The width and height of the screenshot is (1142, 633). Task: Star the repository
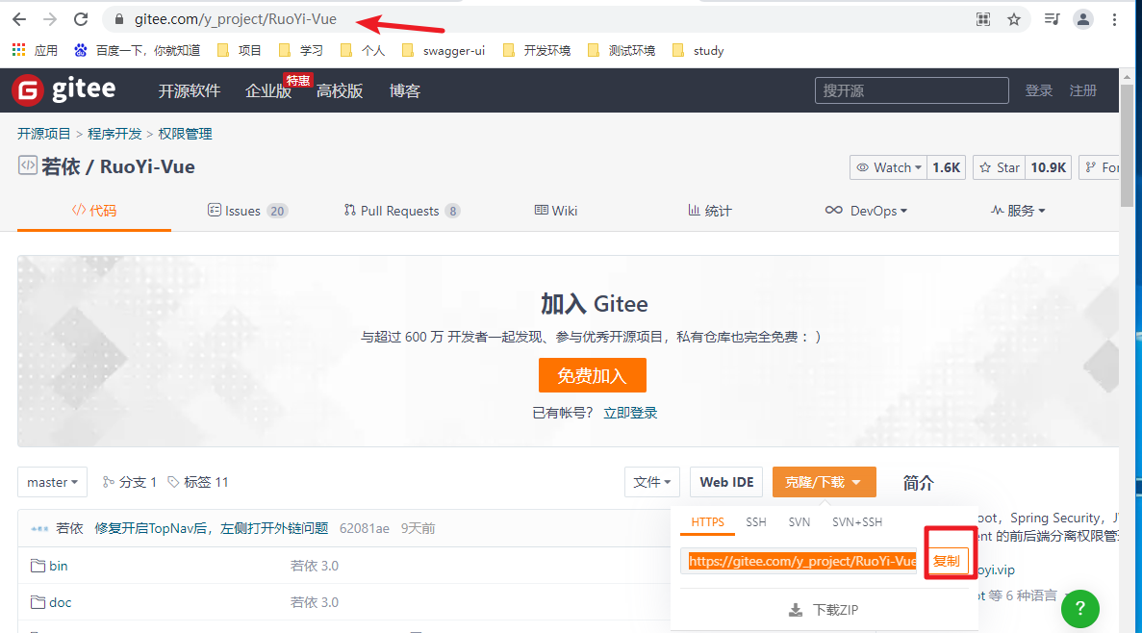[x=1000, y=167]
